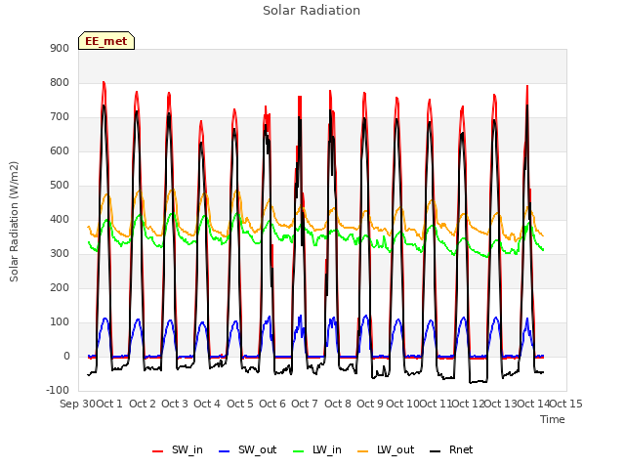Click the Oct 2 x-axis tick label
The height and width of the screenshot is (469, 625).
coord(143,404)
